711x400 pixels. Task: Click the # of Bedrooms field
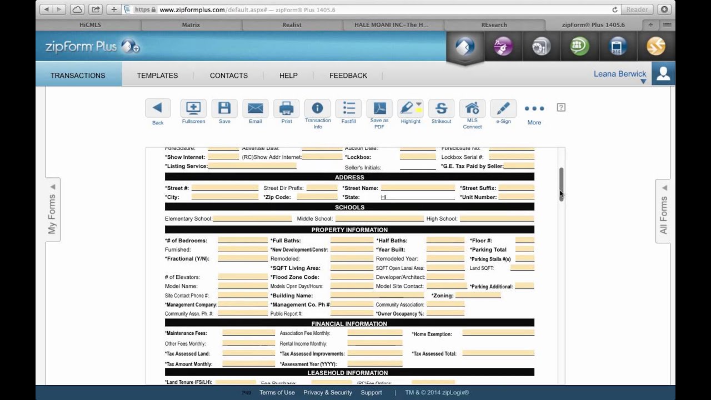pyautogui.click(x=243, y=241)
